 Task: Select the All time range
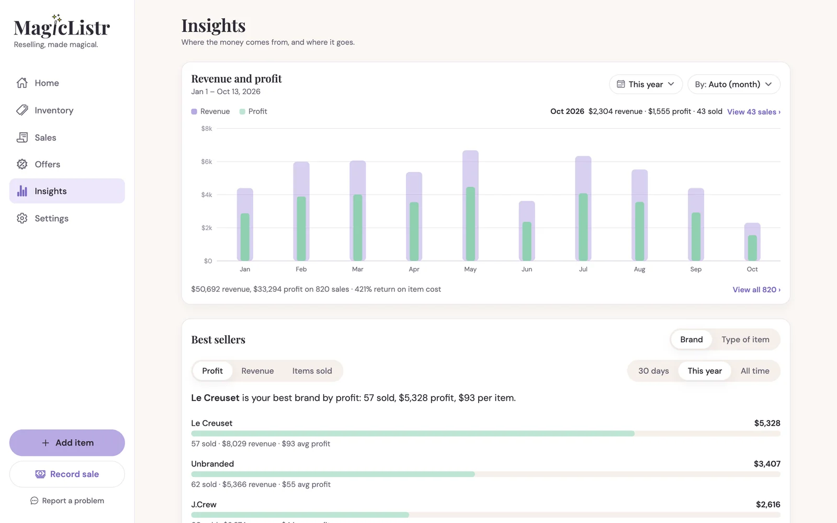point(755,371)
